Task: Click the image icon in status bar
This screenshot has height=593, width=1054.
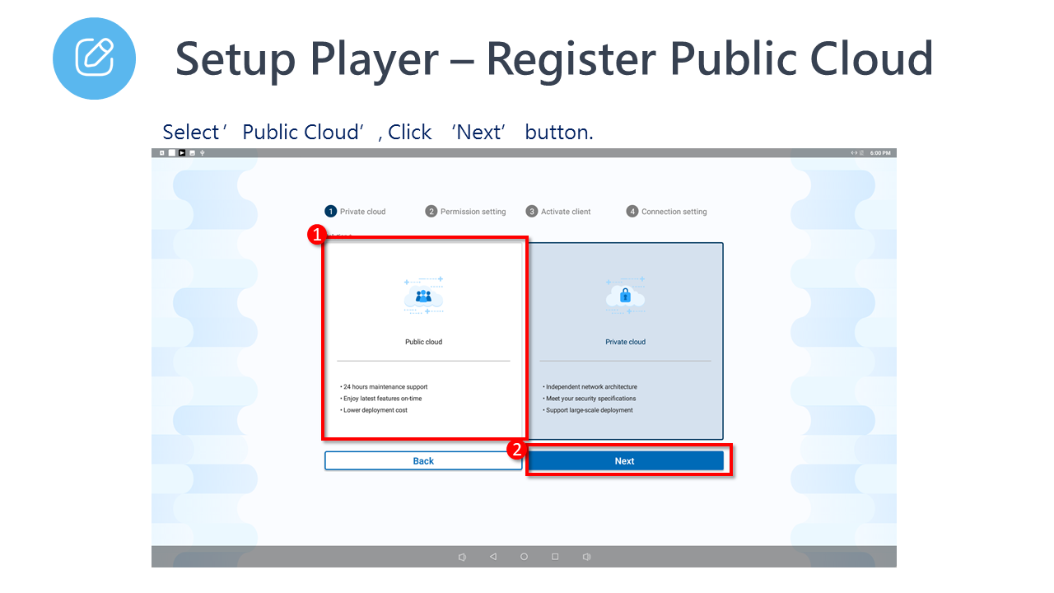Action: pyautogui.click(x=192, y=153)
